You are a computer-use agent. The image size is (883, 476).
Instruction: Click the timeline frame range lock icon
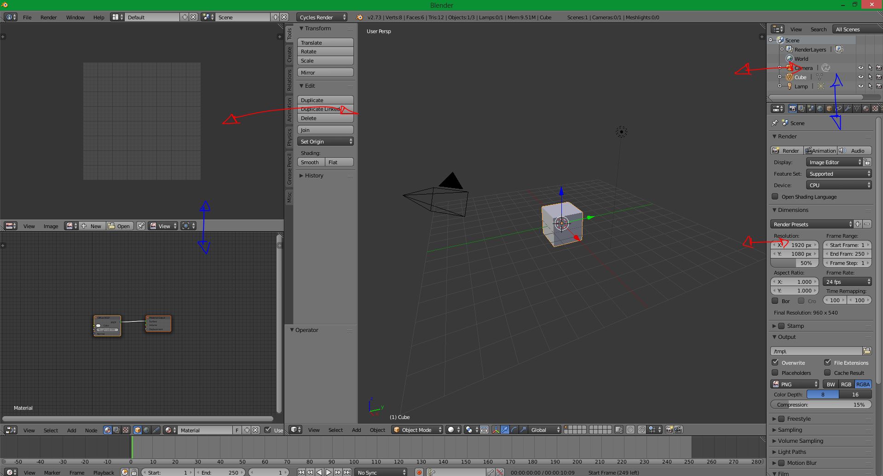click(134, 472)
